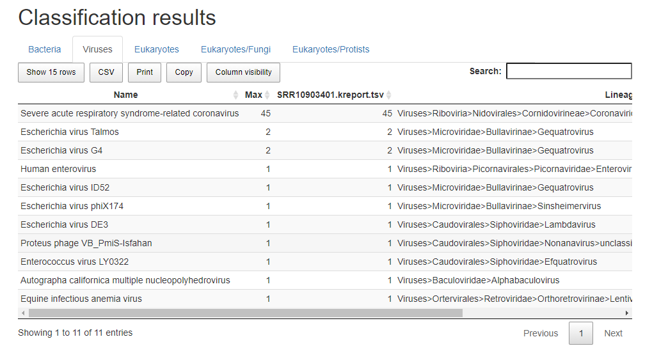Open Column visibility options

point(243,72)
